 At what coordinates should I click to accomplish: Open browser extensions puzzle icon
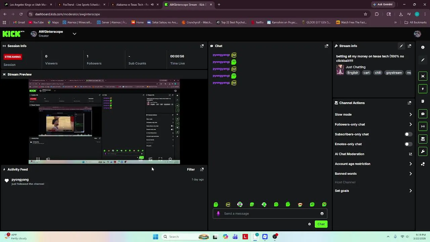[x=377, y=14]
